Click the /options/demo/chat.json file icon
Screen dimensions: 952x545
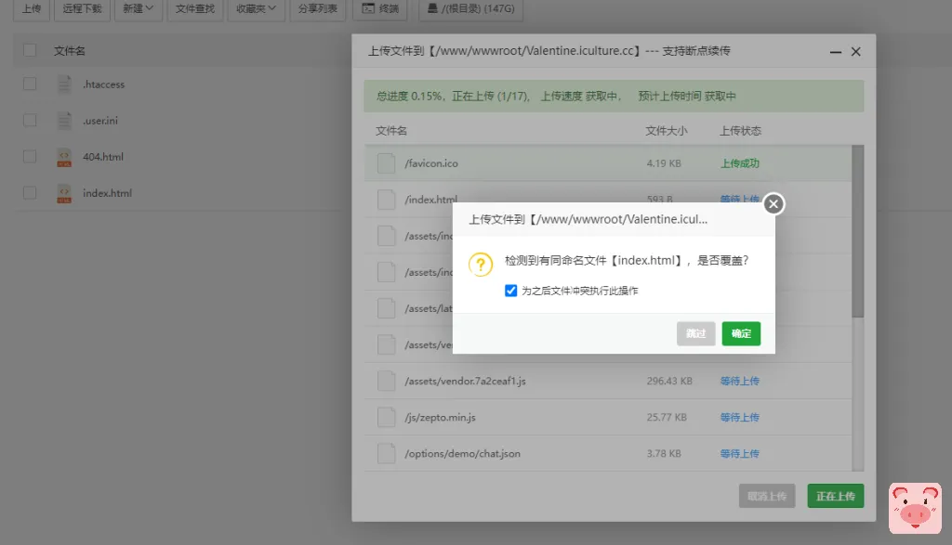[386, 453]
